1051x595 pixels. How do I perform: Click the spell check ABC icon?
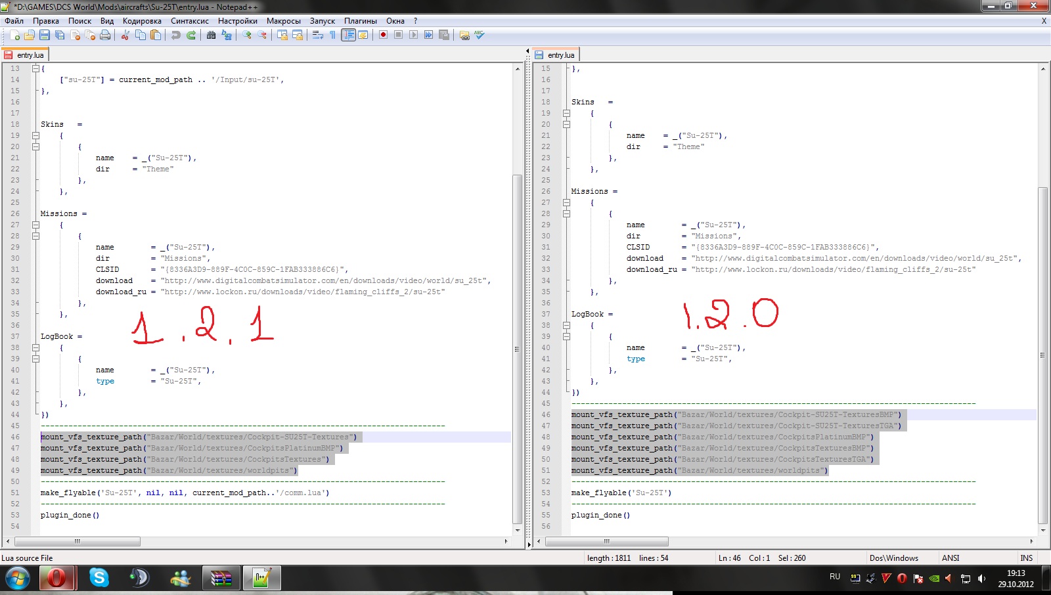(480, 35)
